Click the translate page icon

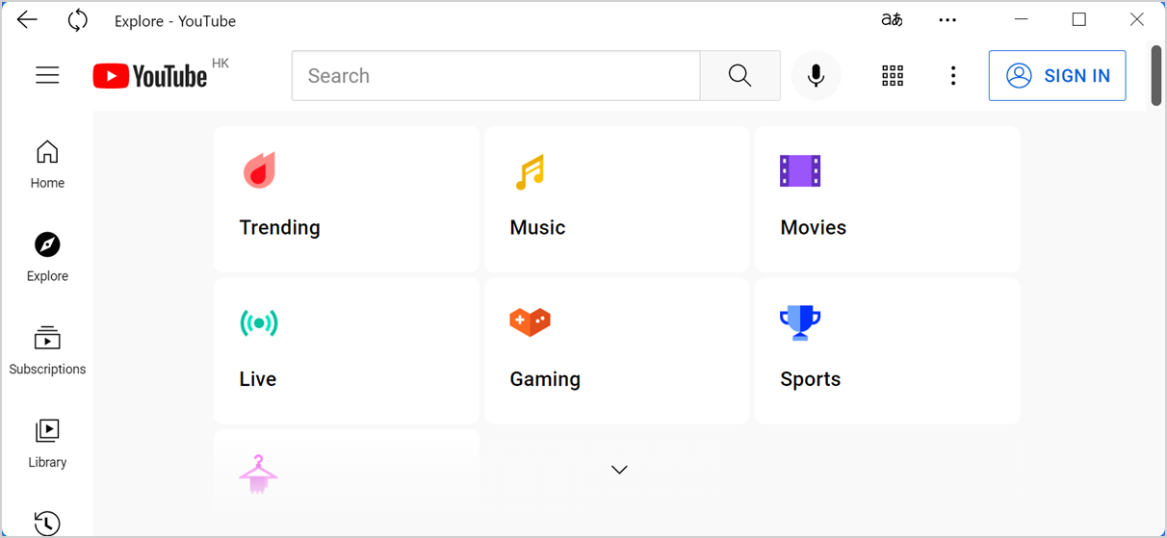click(892, 20)
